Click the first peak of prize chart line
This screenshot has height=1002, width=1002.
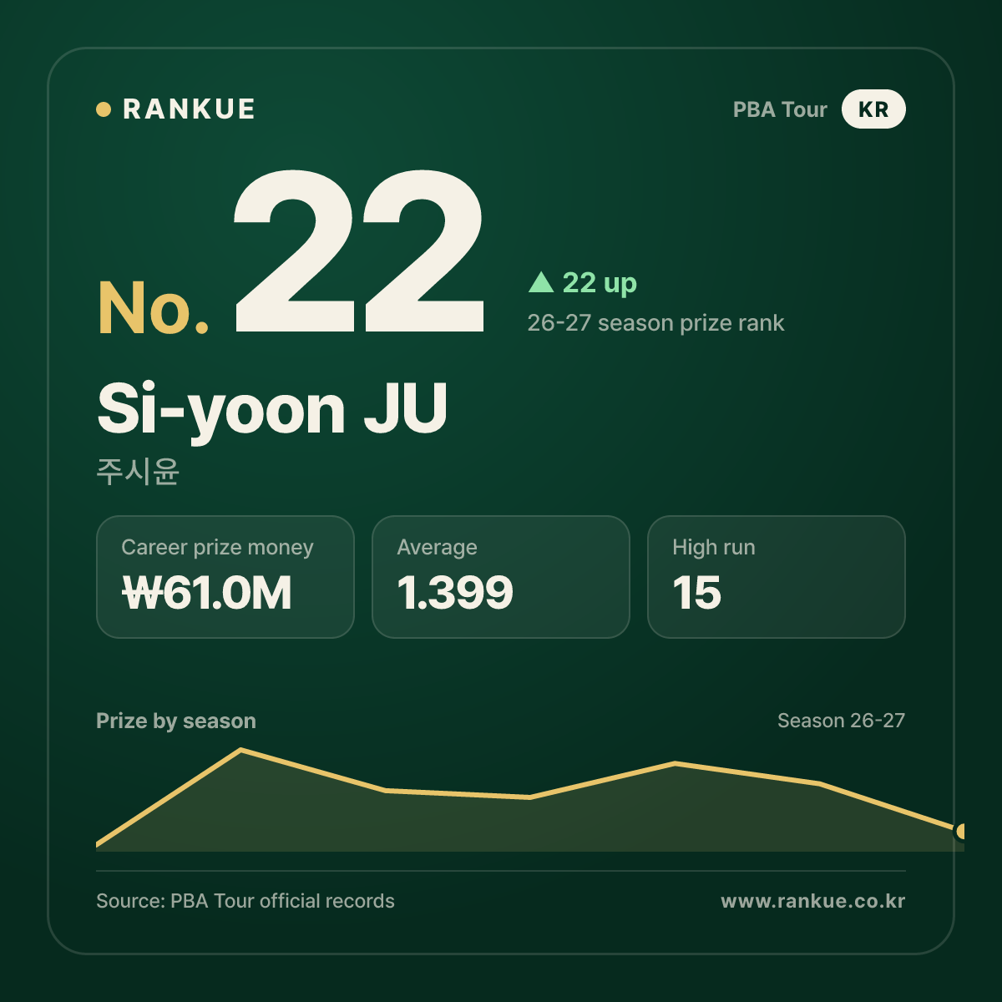241,750
